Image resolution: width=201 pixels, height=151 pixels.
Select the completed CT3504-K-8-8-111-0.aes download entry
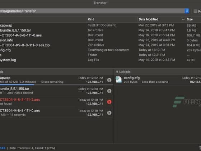point(57,113)
